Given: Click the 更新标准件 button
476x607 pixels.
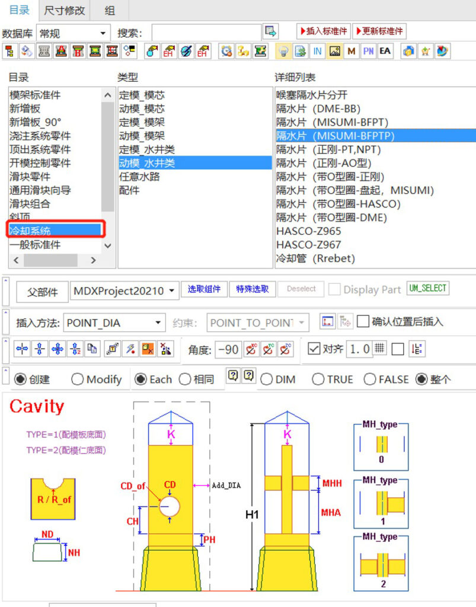Looking at the screenshot, I should (379, 31).
